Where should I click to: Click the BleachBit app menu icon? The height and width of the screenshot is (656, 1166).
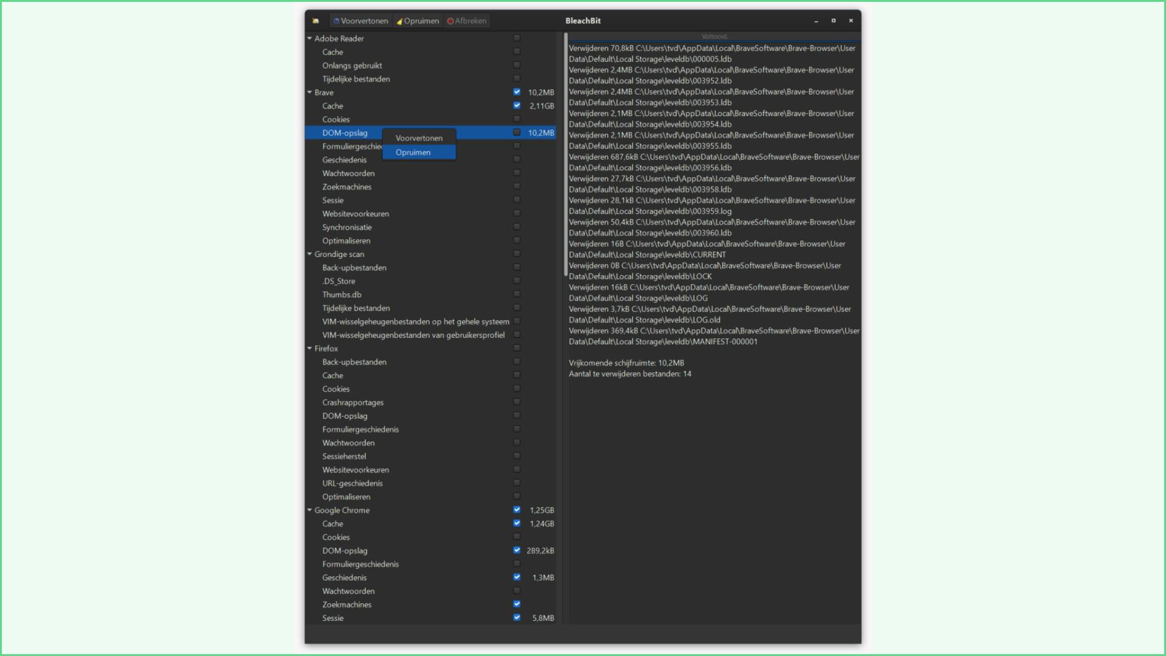click(315, 21)
